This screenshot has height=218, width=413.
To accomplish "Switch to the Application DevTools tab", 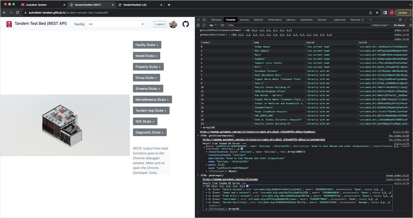I will tap(307, 20).
